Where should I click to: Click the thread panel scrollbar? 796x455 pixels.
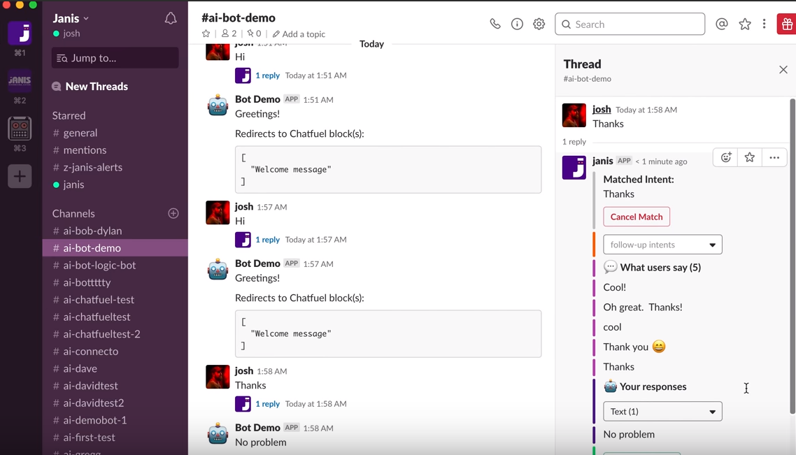[793, 257]
